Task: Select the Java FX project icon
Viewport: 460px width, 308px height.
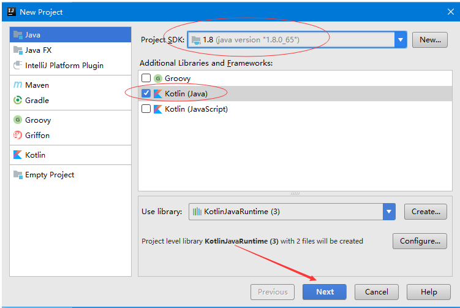Action: coord(18,50)
